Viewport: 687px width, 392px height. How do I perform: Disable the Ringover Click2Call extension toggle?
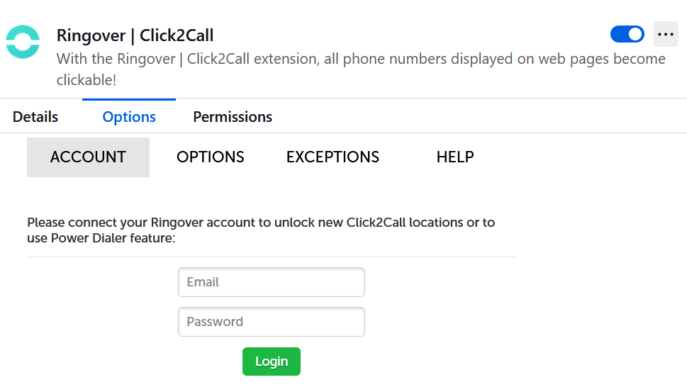(627, 34)
